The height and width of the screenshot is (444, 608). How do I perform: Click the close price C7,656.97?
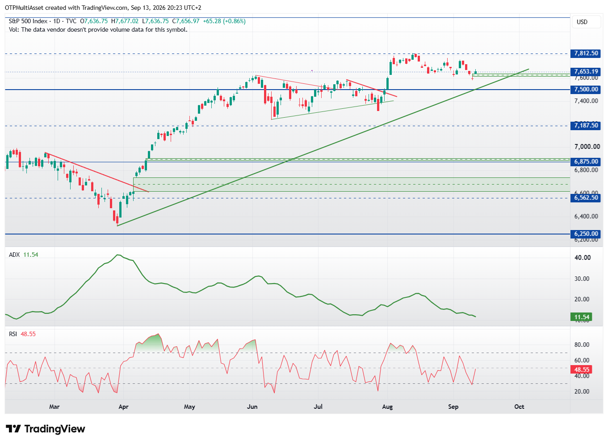click(x=186, y=21)
